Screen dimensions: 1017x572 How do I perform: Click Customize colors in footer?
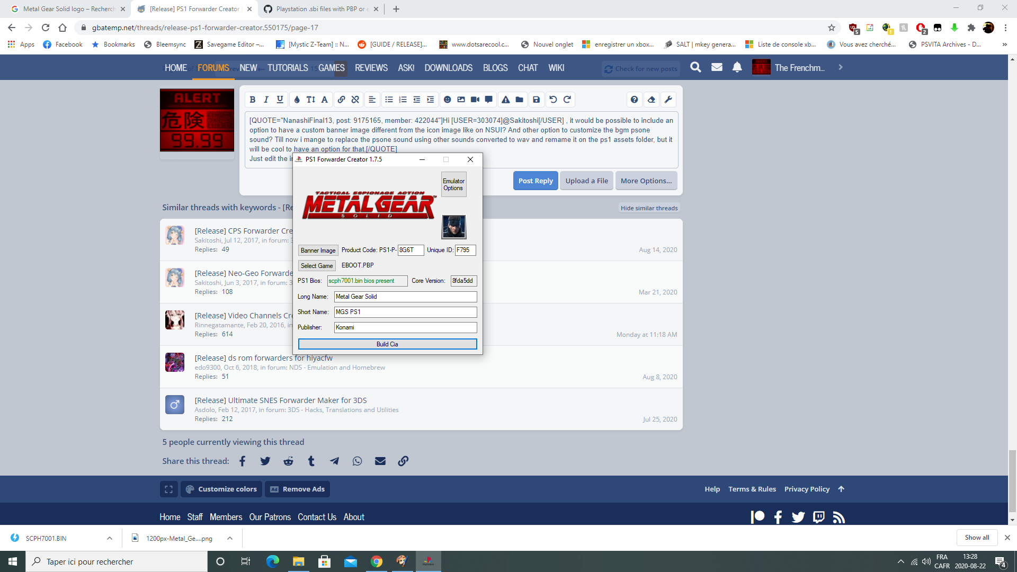point(221,489)
